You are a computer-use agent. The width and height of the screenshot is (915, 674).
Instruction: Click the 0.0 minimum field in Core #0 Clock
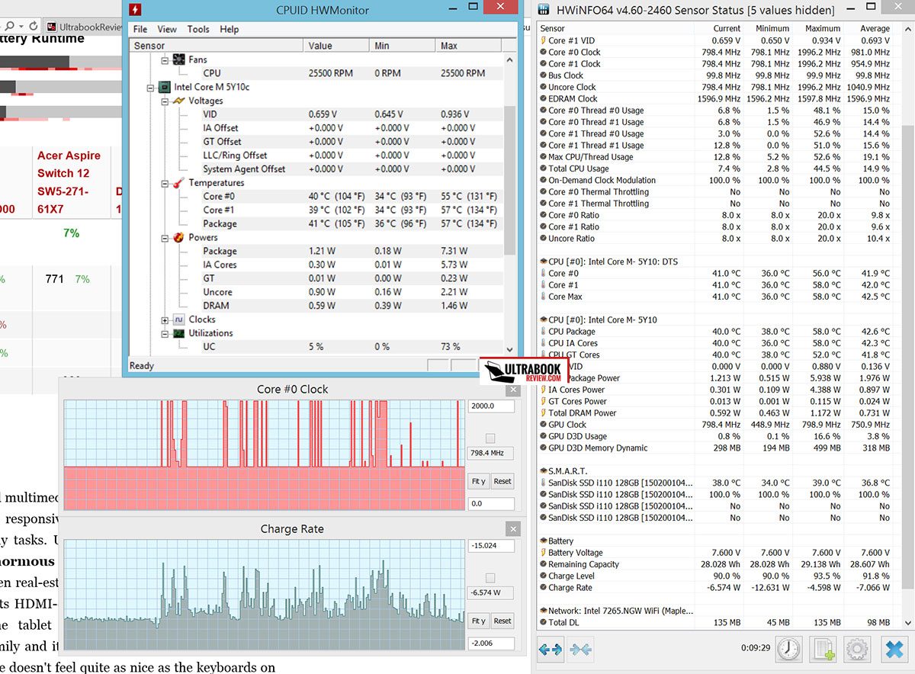(491, 503)
